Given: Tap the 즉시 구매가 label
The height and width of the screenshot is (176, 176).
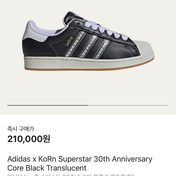Looking at the screenshot, I should point(21,129).
